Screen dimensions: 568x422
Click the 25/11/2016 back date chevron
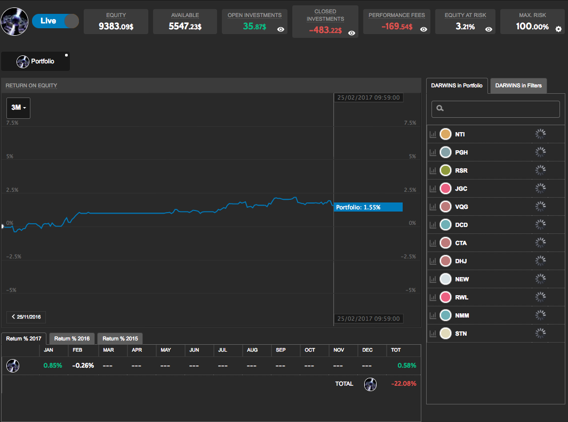pyautogui.click(x=26, y=317)
